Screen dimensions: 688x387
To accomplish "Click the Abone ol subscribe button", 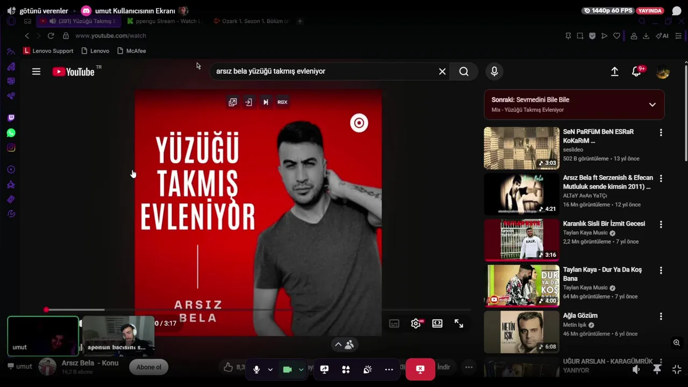I will pyautogui.click(x=149, y=367).
